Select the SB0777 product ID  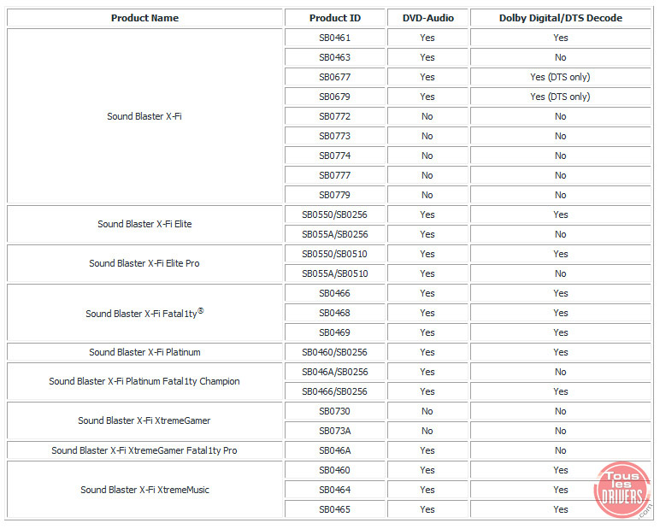pos(334,175)
